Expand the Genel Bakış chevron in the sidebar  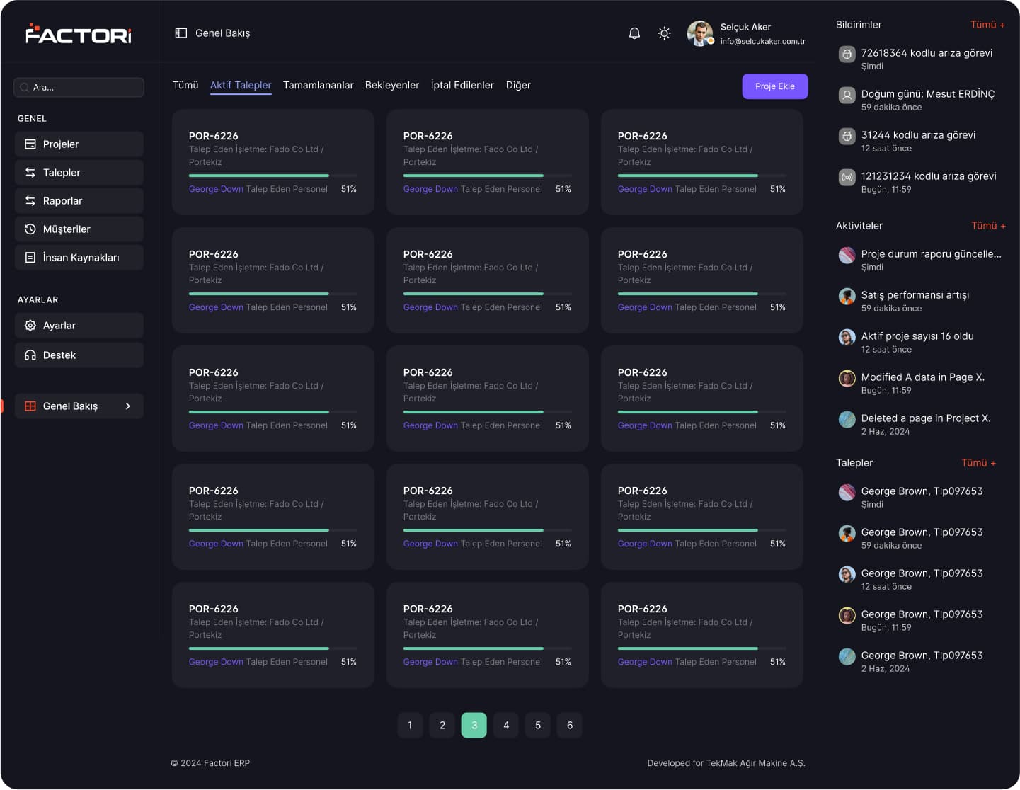(x=128, y=406)
